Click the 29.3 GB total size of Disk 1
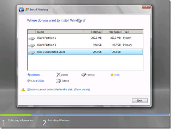171x129 pixels. [x=97, y=52]
